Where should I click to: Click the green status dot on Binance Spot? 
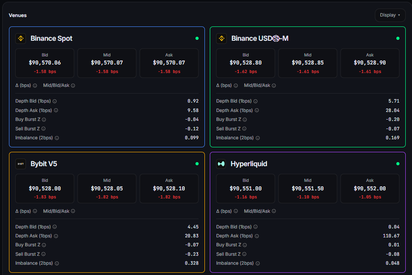196,39
